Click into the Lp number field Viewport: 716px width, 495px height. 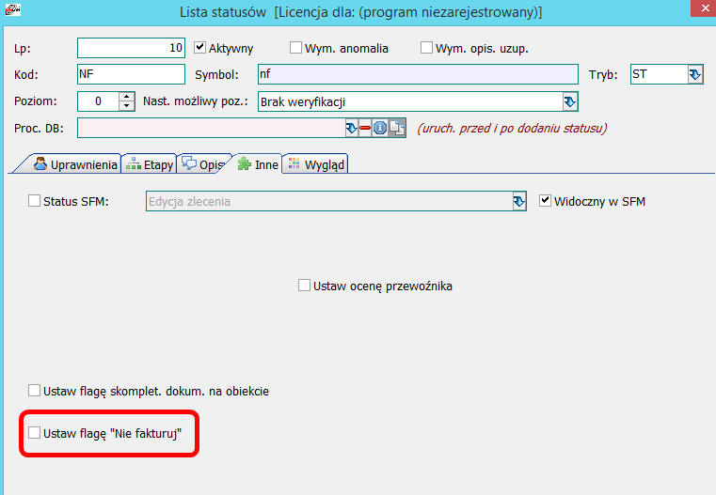(131, 48)
